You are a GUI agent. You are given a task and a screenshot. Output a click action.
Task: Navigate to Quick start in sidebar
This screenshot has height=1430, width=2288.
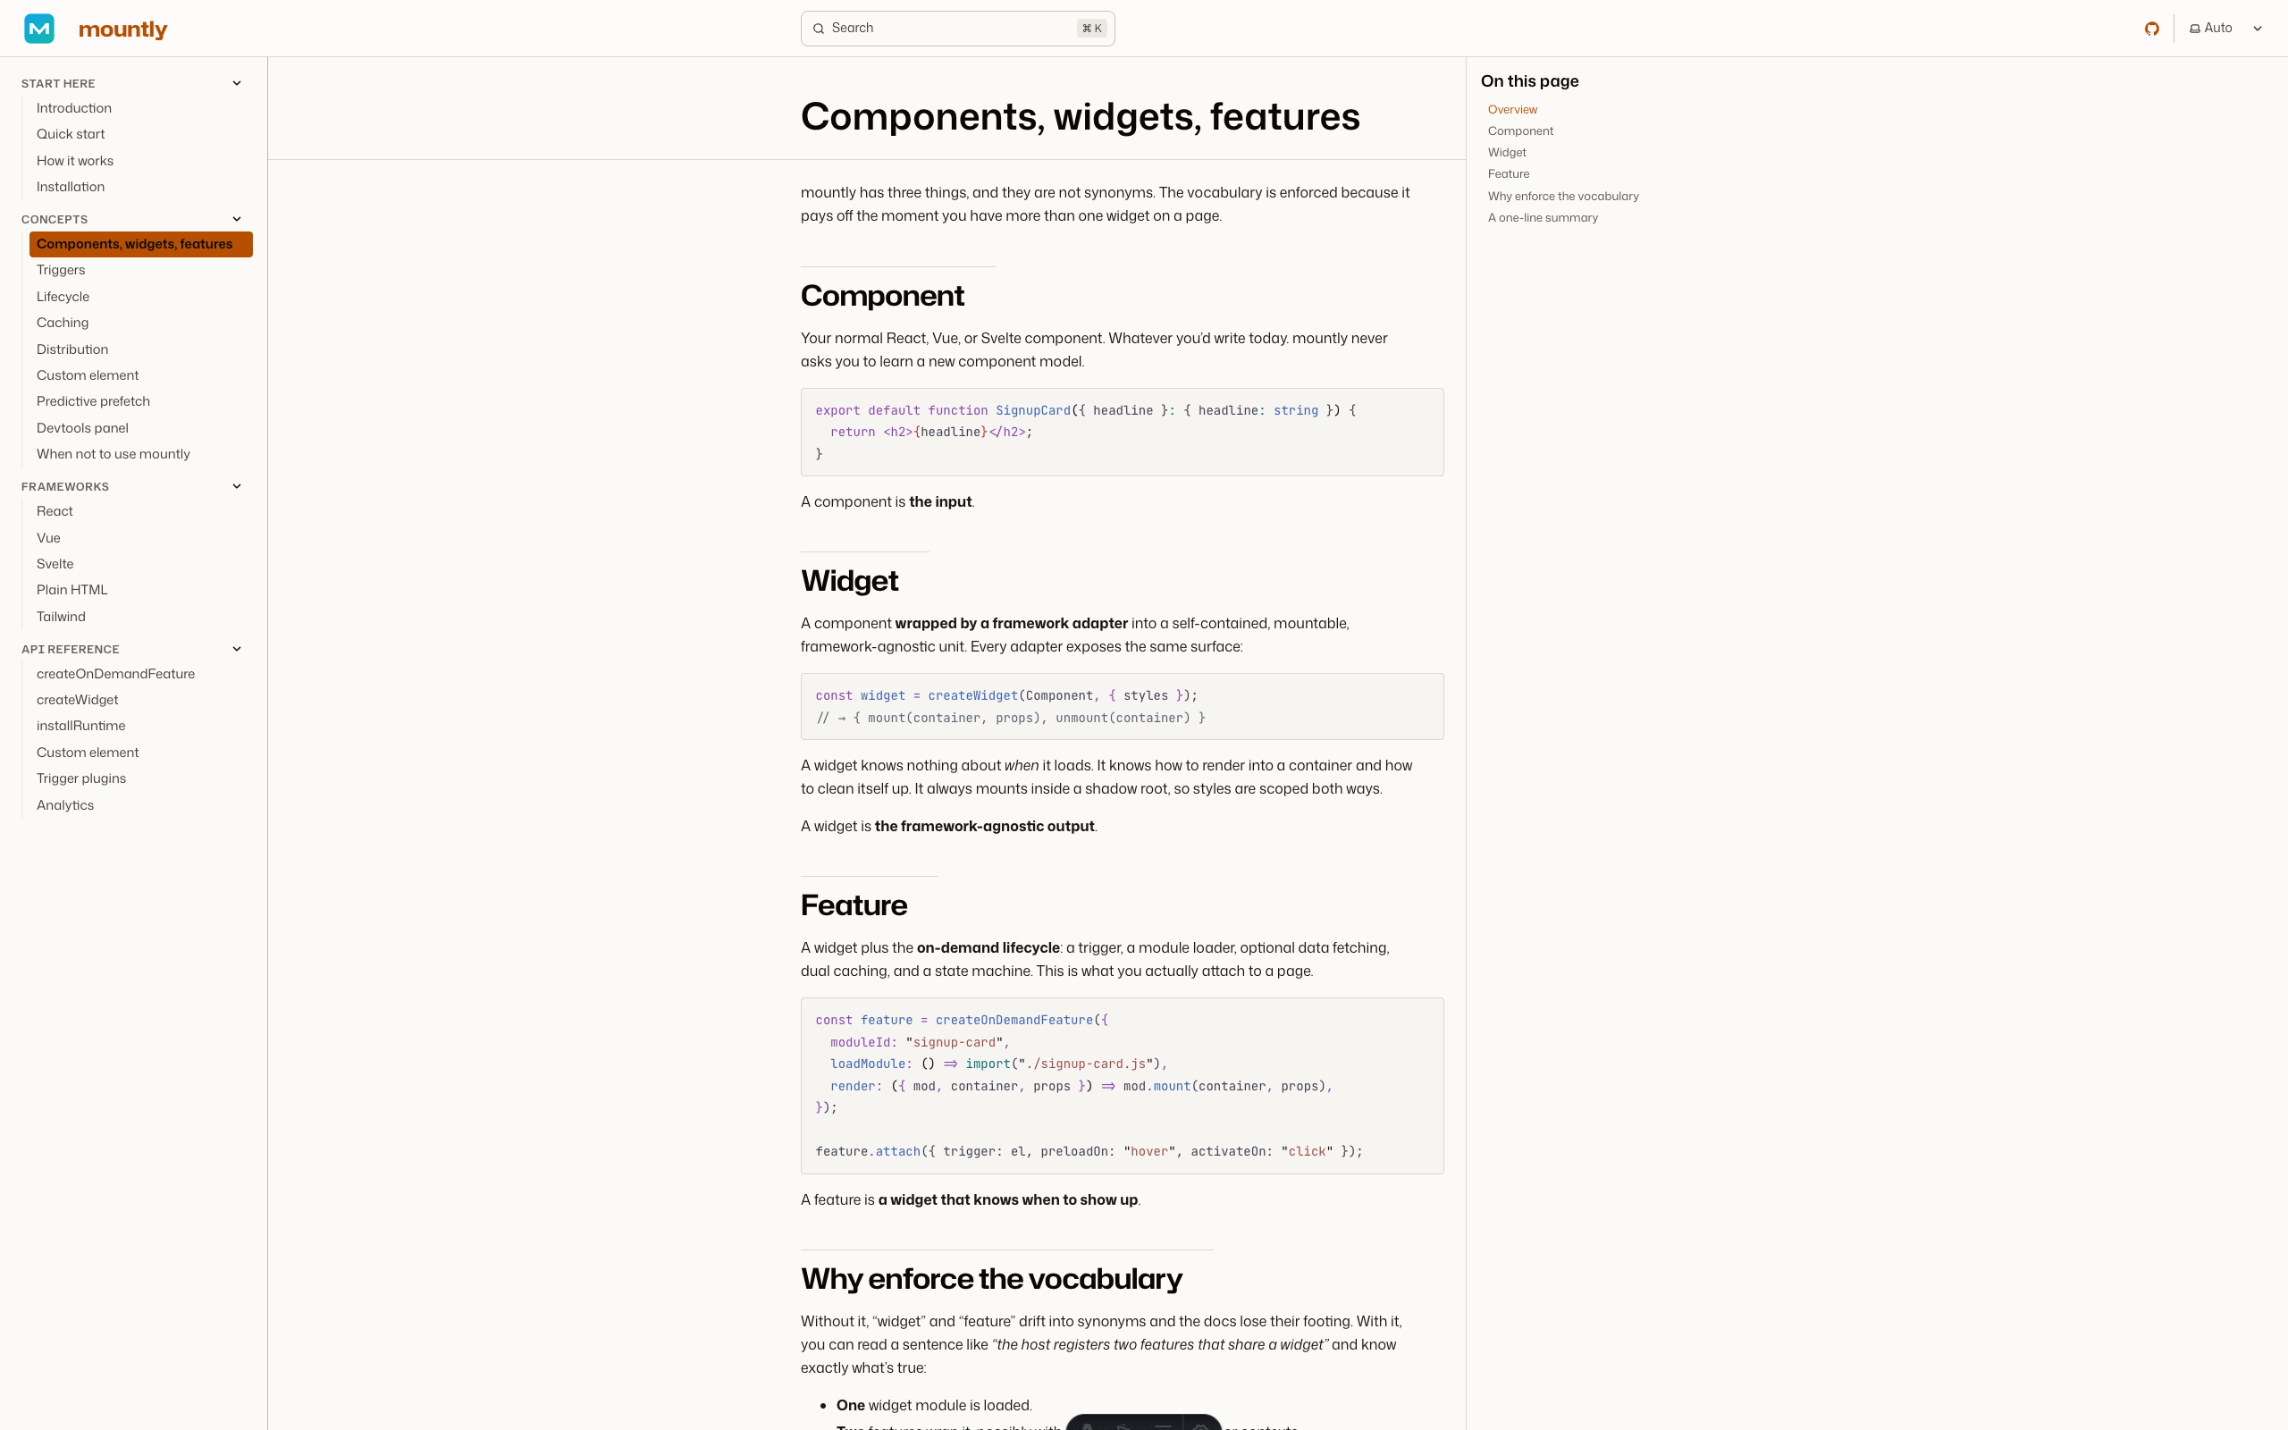(71, 134)
